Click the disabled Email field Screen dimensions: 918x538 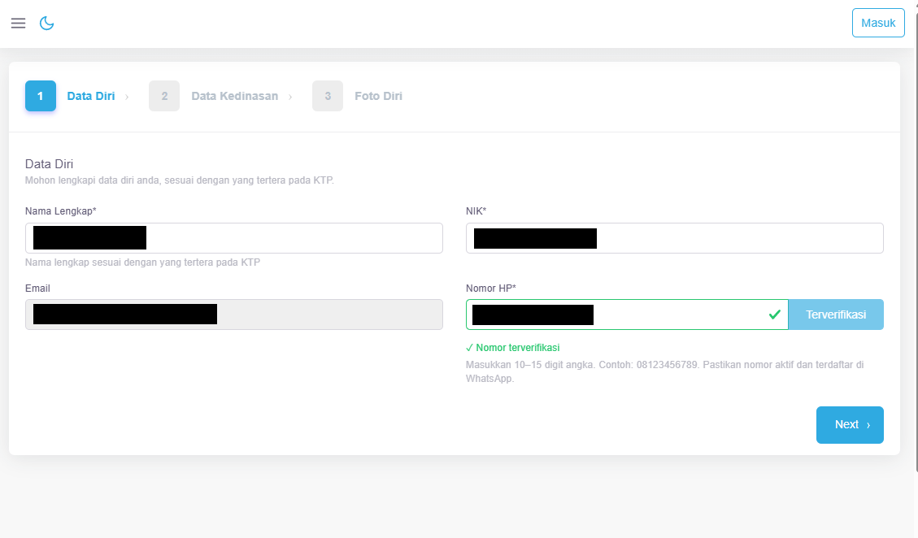[x=234, y=315]
